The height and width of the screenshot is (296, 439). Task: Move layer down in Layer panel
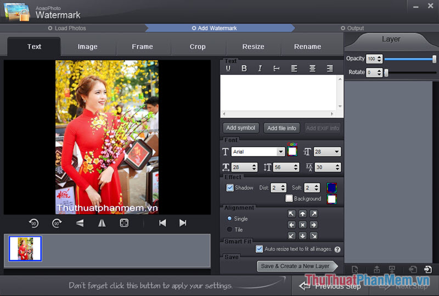[392, 270]
